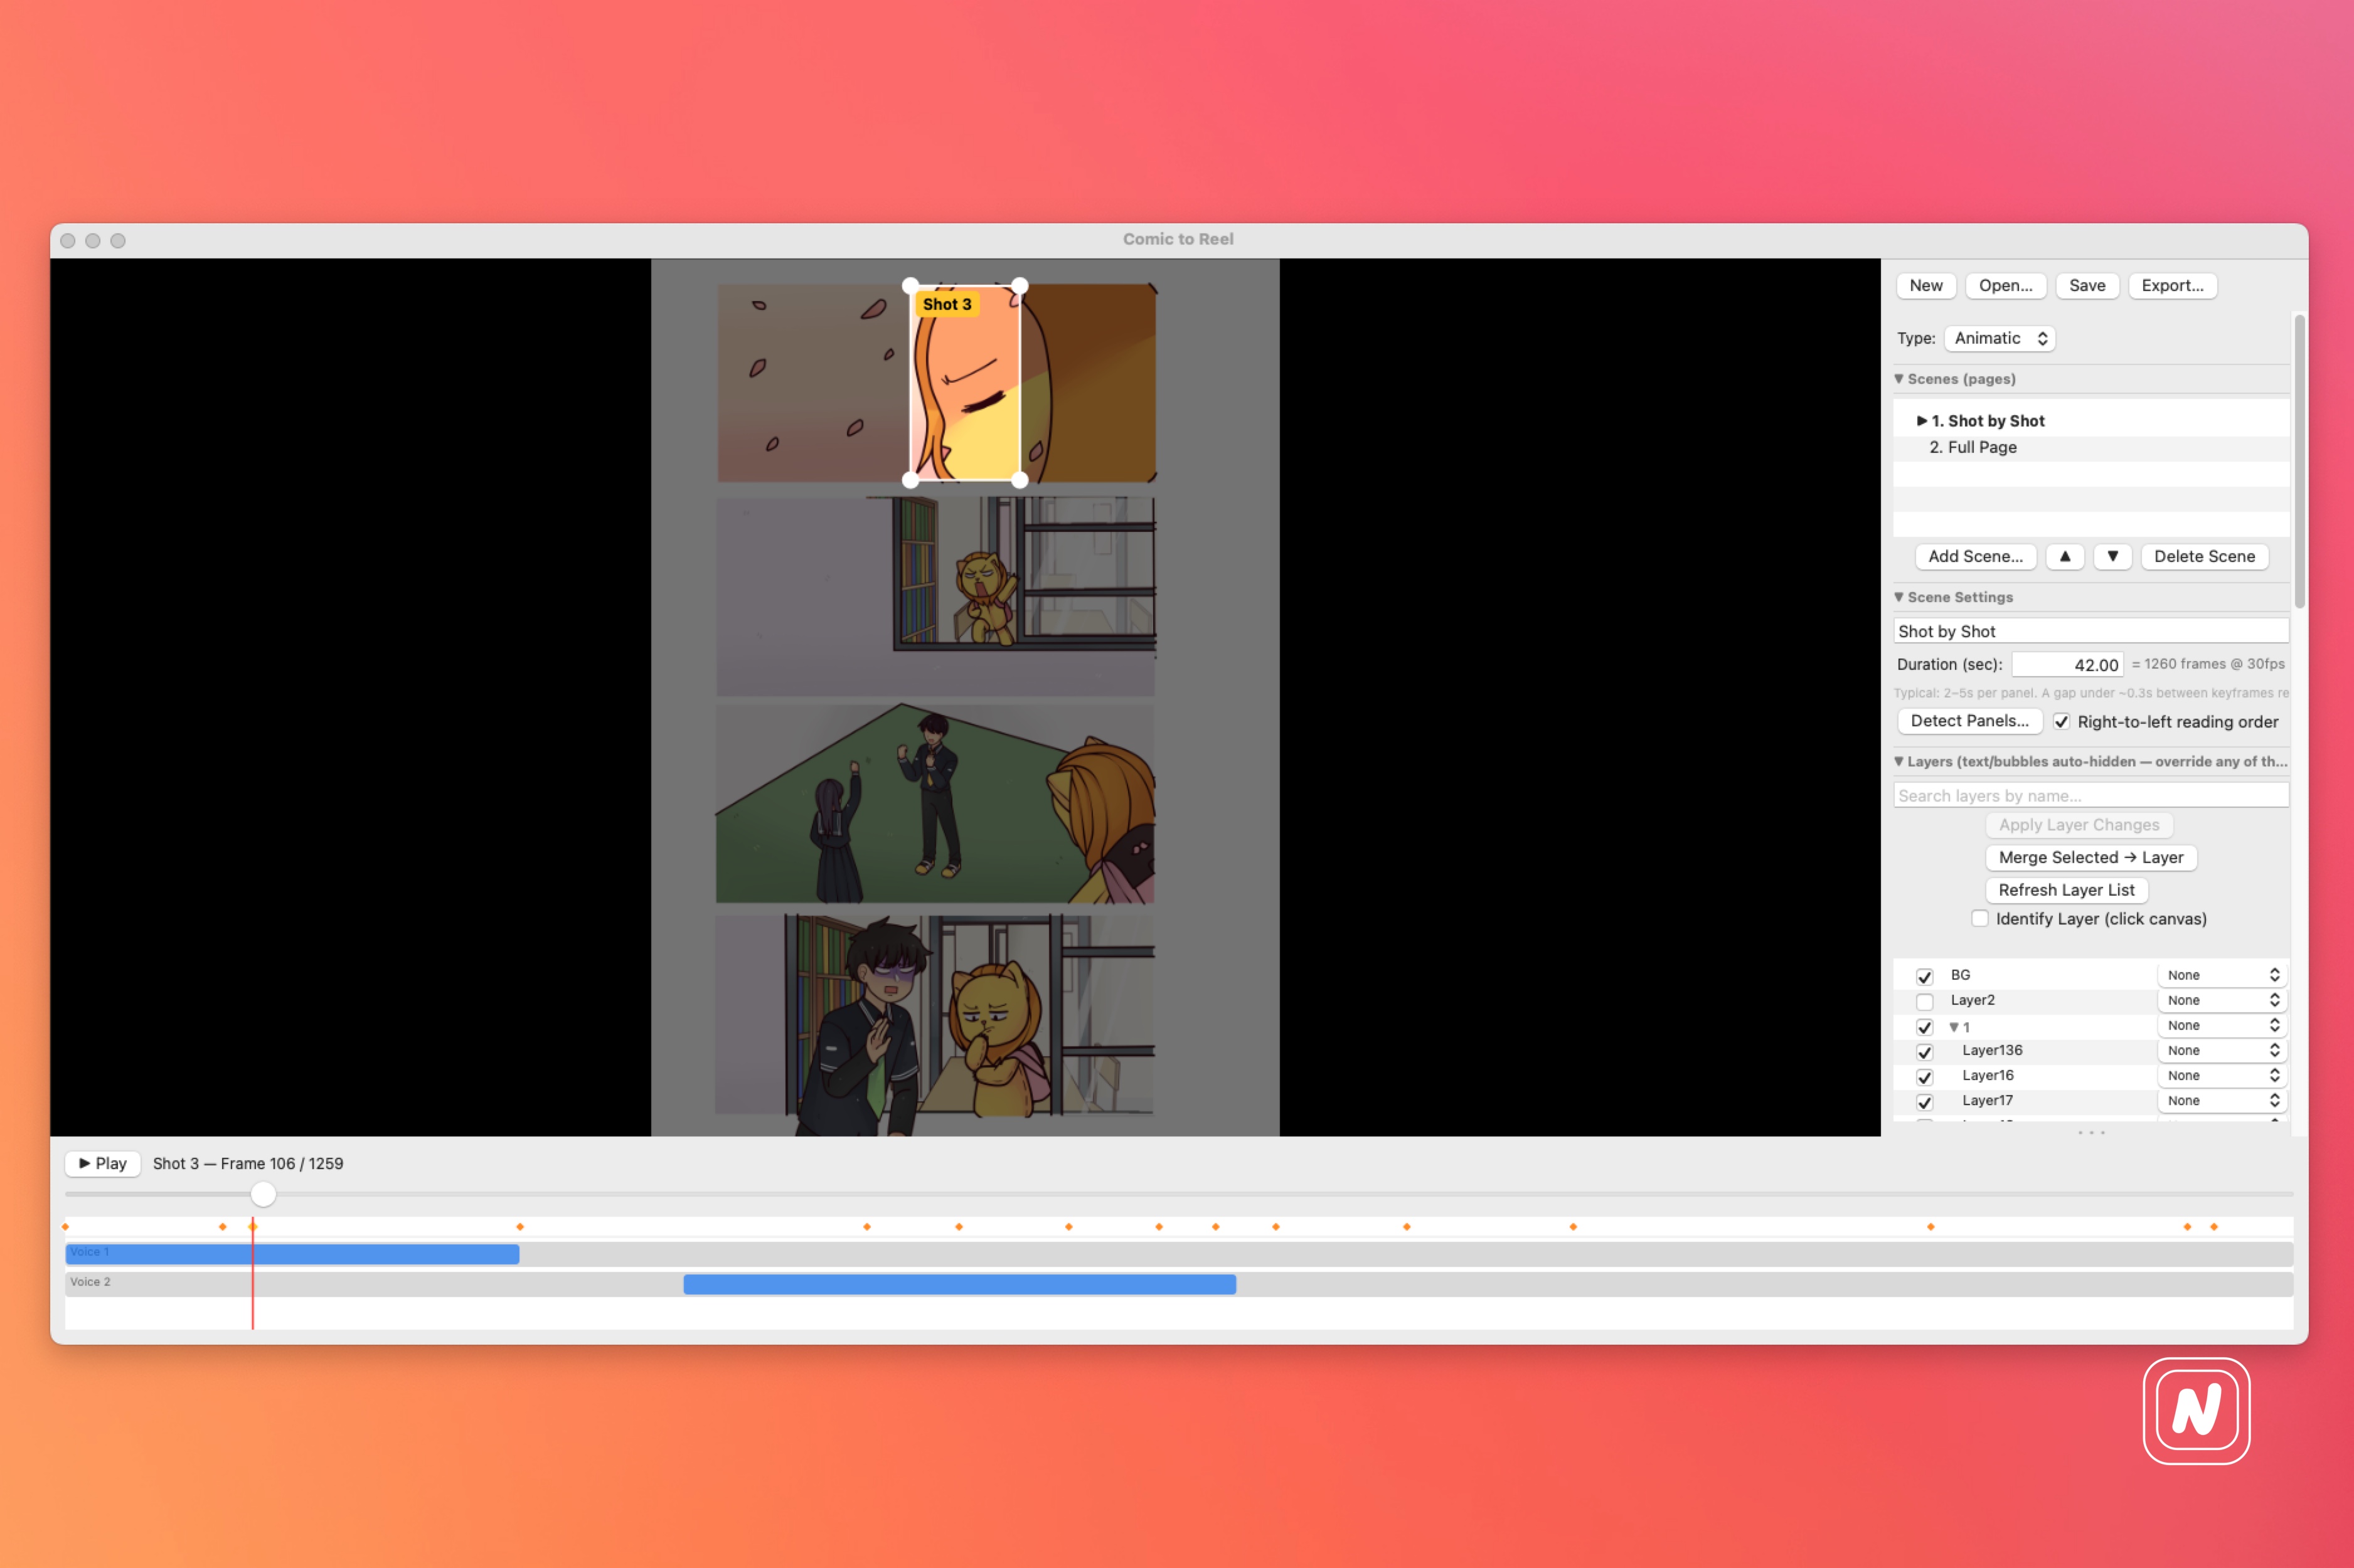
Task: Click Add Scene... button
Action: (1975, 556)
